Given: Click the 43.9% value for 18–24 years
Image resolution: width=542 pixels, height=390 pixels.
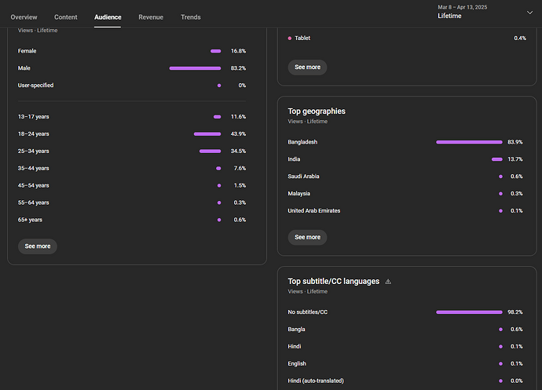Looking at the screenshot, I should [x=238, y=134].
